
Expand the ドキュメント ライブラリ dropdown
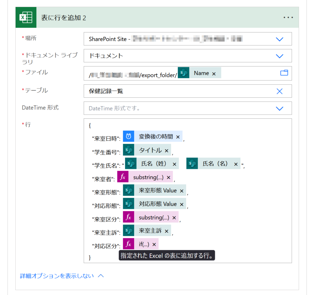[x=279, y=56]
